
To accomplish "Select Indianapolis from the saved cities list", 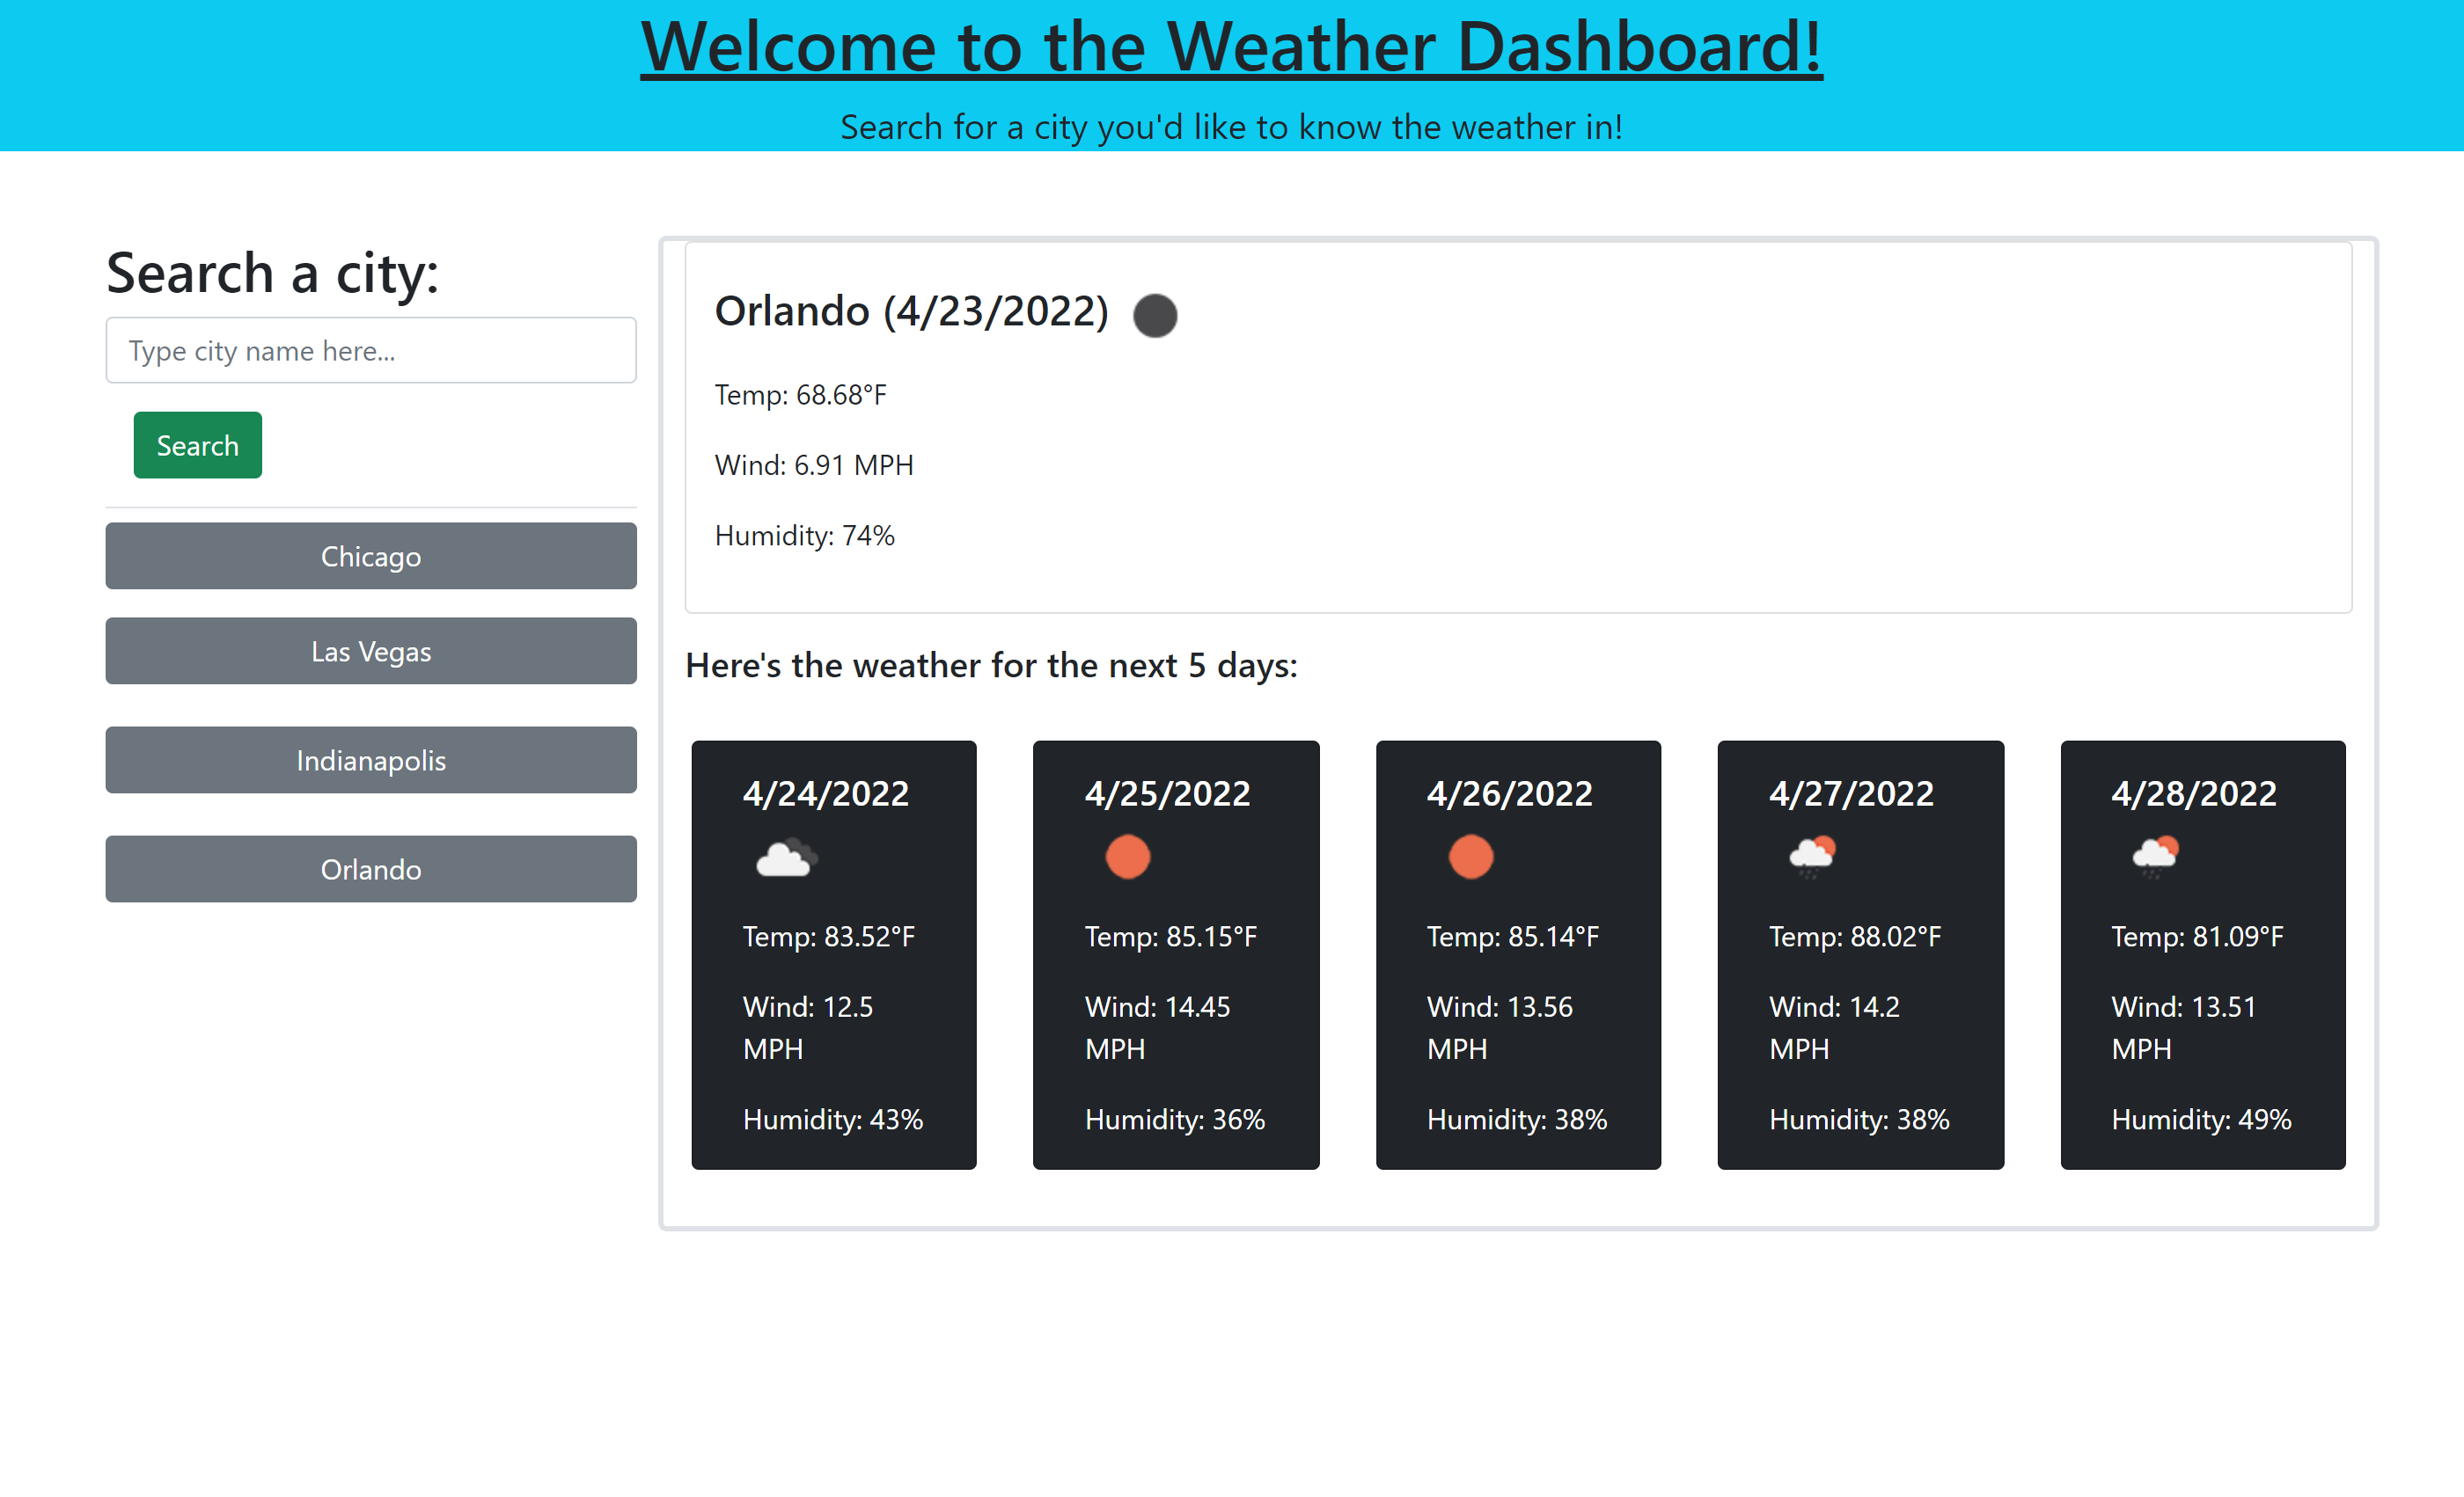I will pyautogui.click(x=370, y=759).
